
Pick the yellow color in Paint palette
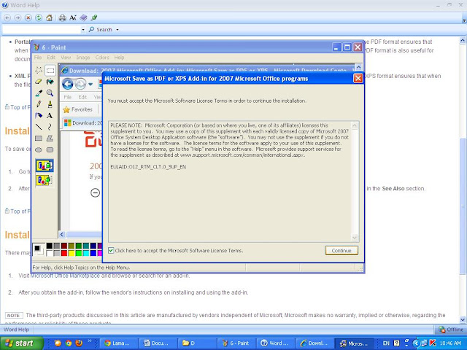click(72, 253)
